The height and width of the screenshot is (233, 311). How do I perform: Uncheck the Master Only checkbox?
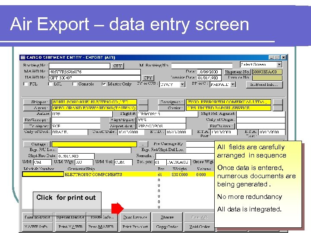(104, 84)
